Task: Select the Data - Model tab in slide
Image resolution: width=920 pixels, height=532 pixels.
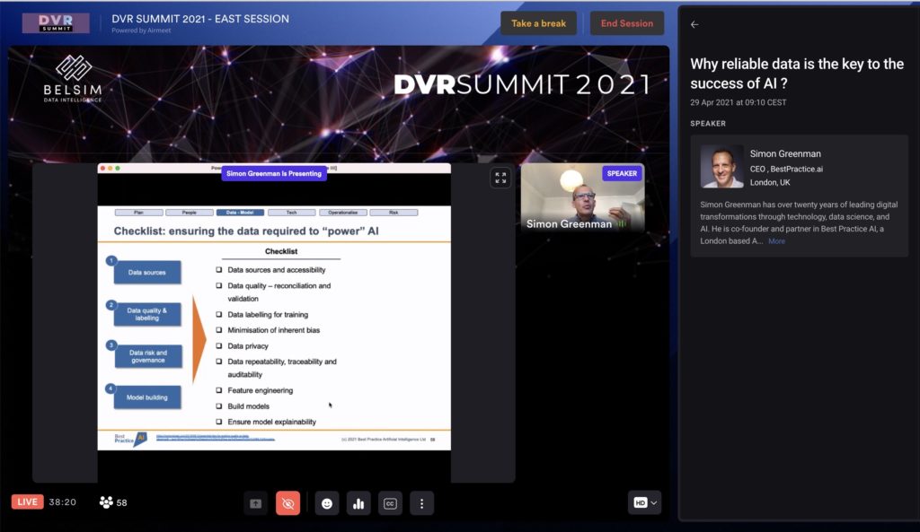Action: (x=240, y=213)
